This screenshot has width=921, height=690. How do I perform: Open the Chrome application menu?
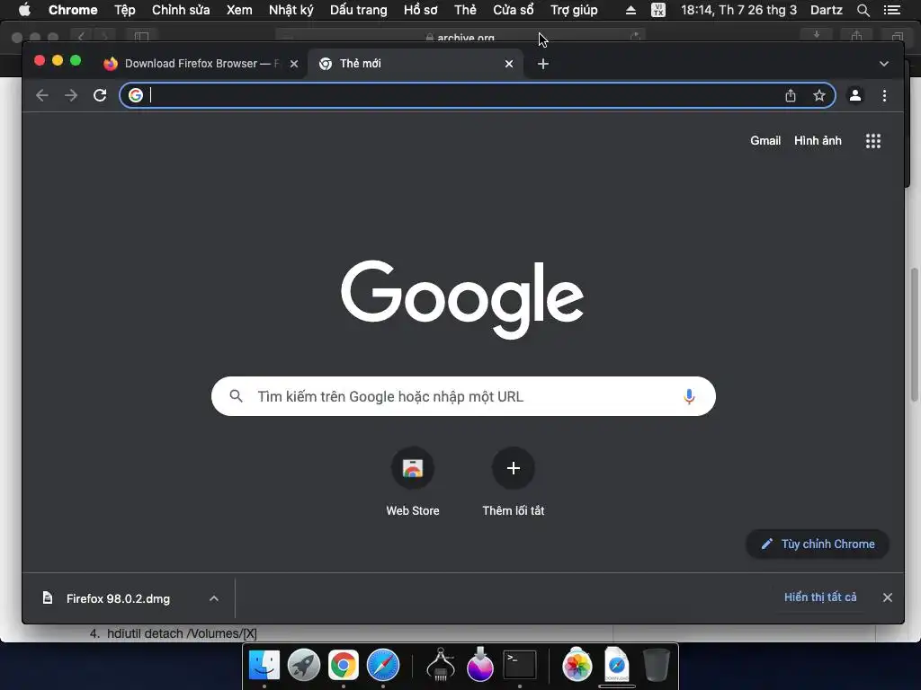coord(73,10)
